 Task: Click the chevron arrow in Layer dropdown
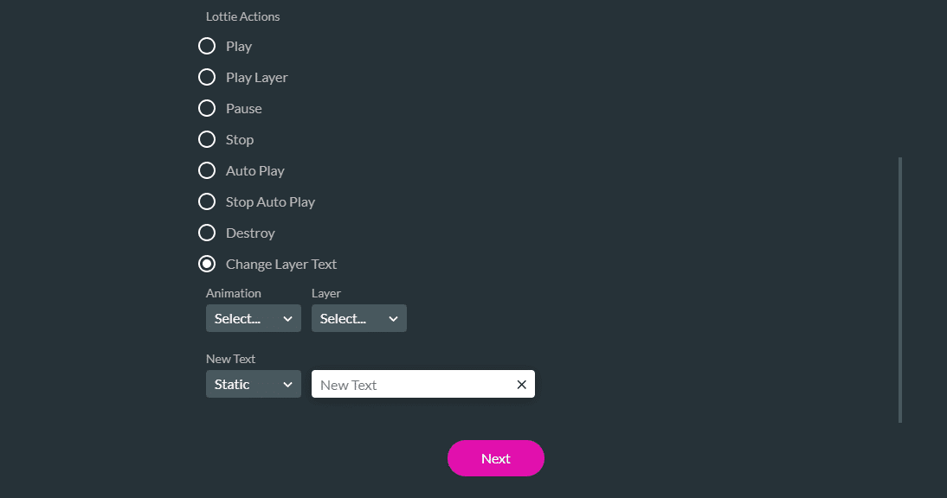[393, 319]
